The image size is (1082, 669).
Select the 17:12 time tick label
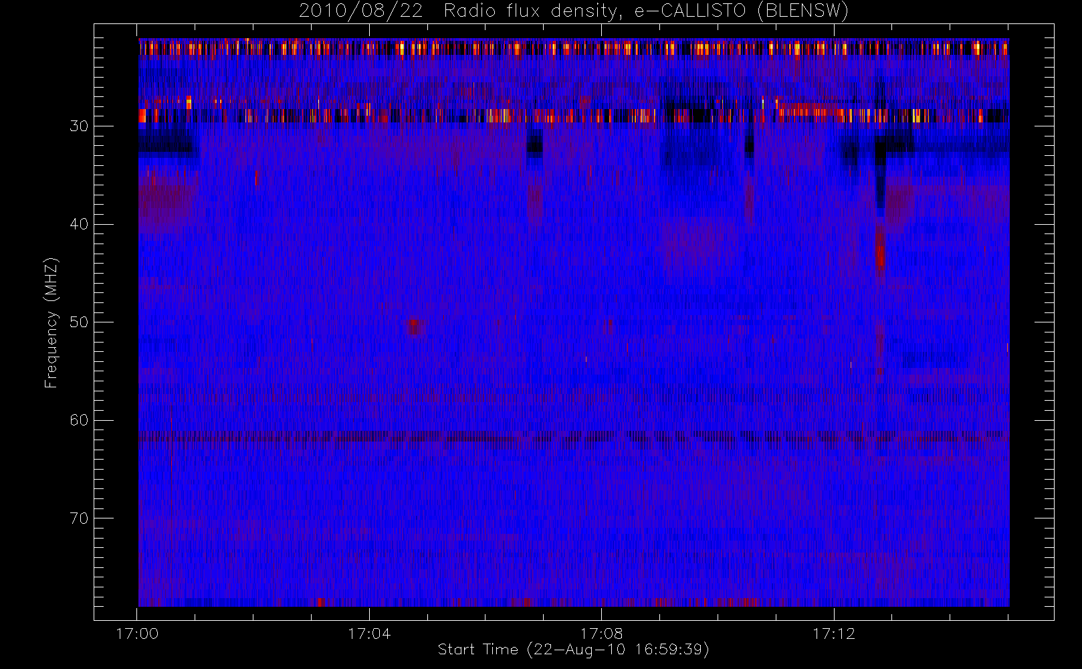(834, 634)
